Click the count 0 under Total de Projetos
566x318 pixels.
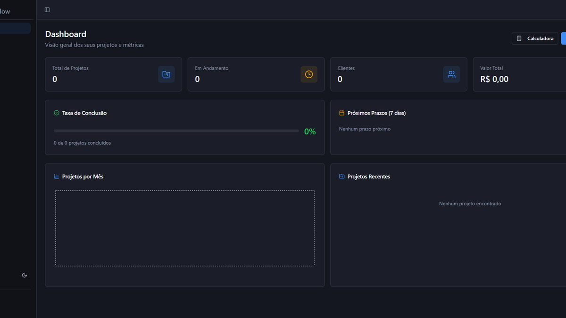pos(55,79)
